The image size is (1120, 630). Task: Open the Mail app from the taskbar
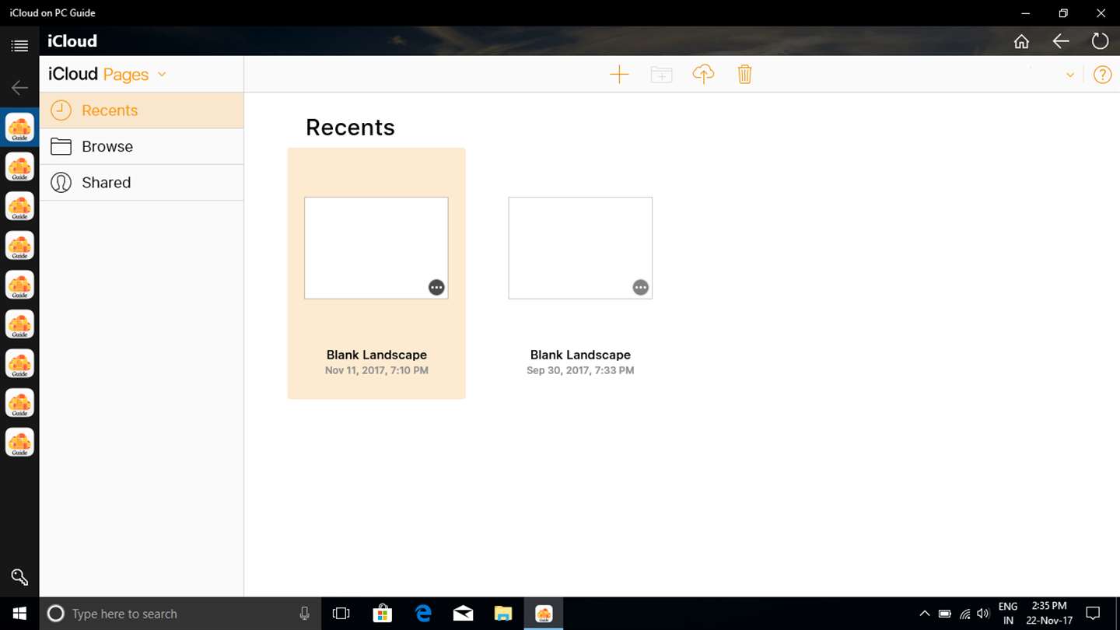coord(463,614)
